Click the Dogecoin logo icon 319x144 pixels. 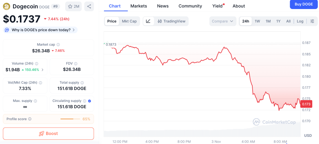point(7,6)
